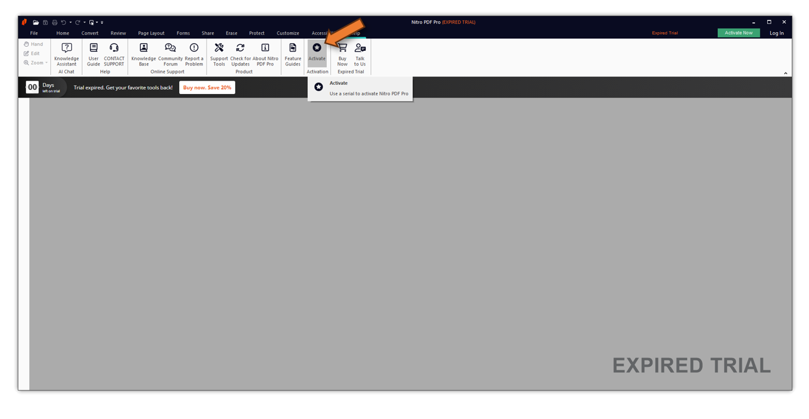Click the Buy Now cart icon
This screenshot has width=809, height=419.
[x=343, y=47]
